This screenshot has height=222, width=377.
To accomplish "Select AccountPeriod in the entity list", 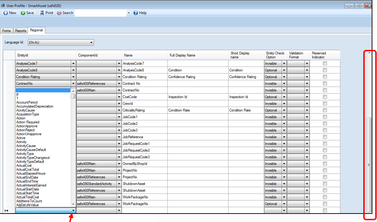I will (27, 102).
